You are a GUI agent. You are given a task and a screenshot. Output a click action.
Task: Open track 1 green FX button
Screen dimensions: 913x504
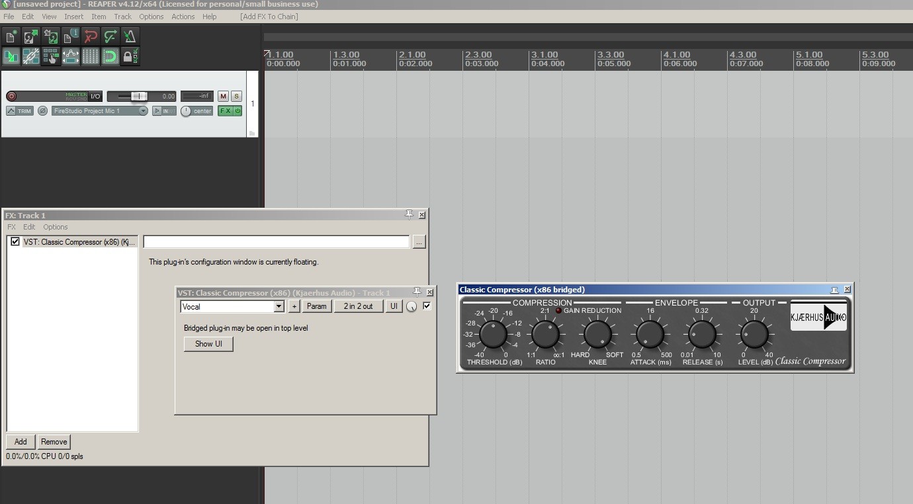(225, 111)
